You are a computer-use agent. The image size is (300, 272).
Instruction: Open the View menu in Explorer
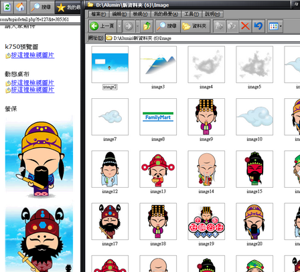click(140, 14)
